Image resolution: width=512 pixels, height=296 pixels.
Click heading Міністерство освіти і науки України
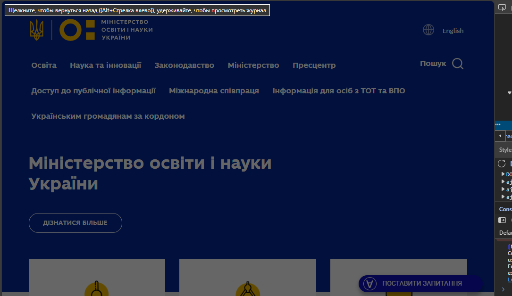[x=150, y=173]
